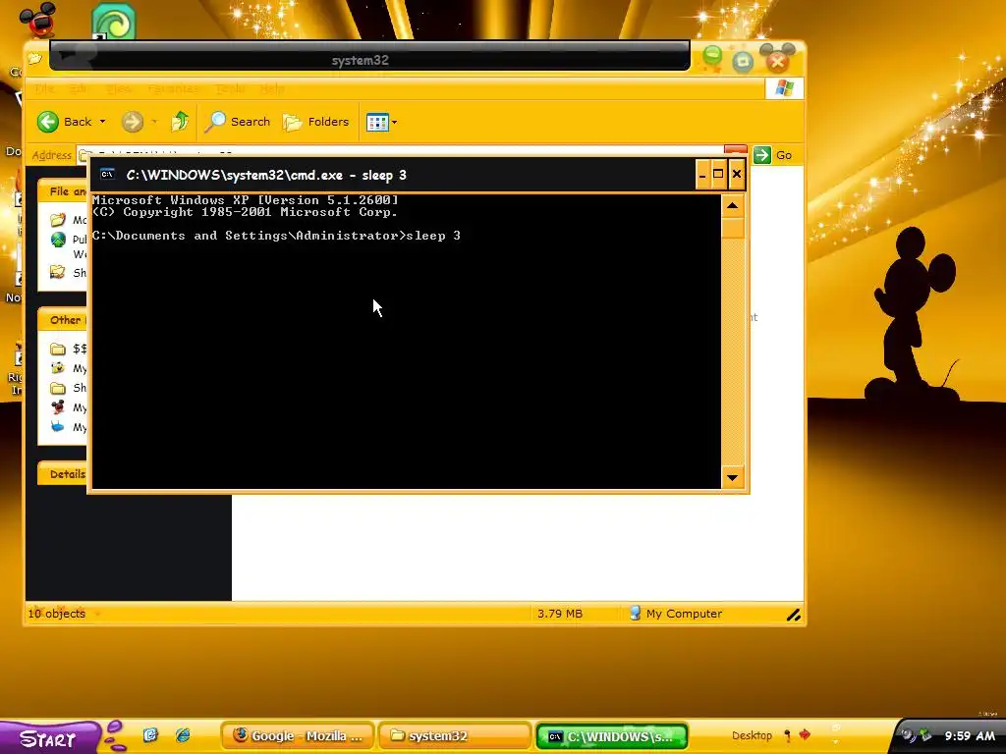Click the Explorer window resize grip
This screenshot has width=1006, height=754.
pos(794,615)
